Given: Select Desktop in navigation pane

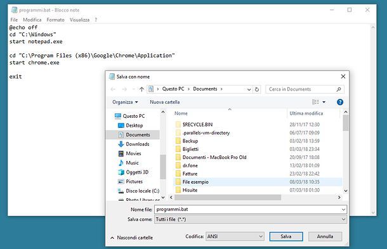Looking at the screenshot, I should [x=134, y=125].
